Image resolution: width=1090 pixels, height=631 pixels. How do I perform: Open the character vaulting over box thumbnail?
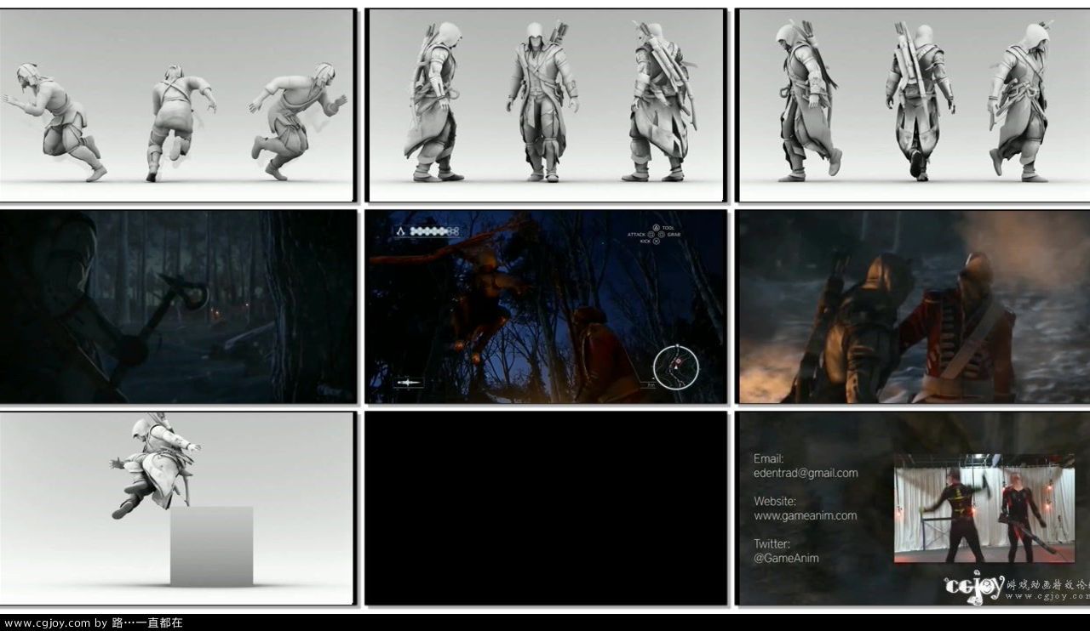point(177,509)
